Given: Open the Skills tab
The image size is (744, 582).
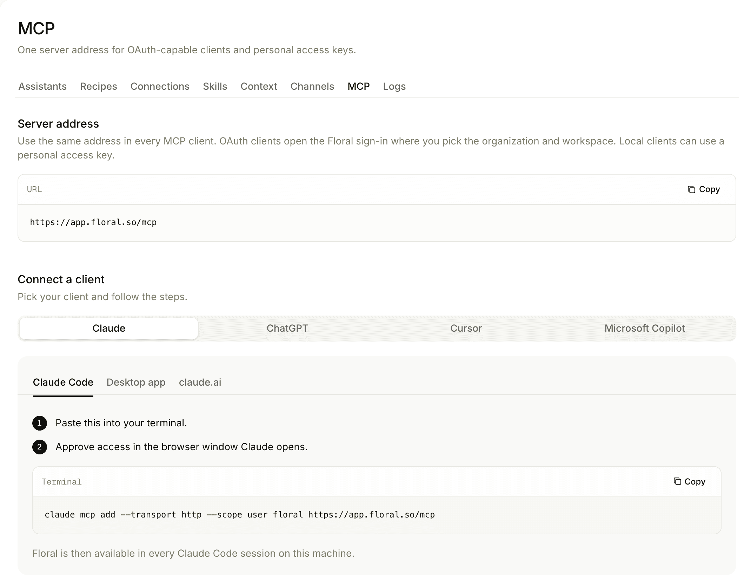Looking at the screenshot, I should click(x=215, y=86).
